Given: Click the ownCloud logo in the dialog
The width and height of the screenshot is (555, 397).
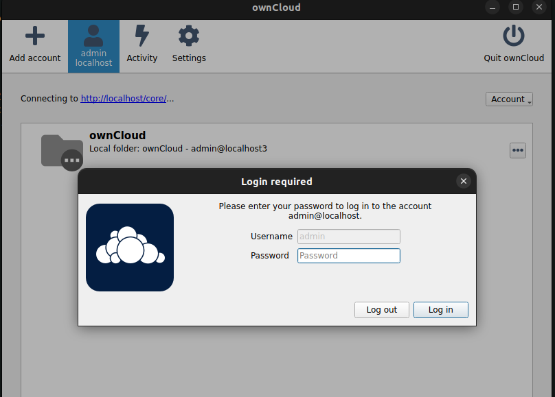Looking at the screenshot, I should pos(130,247).
